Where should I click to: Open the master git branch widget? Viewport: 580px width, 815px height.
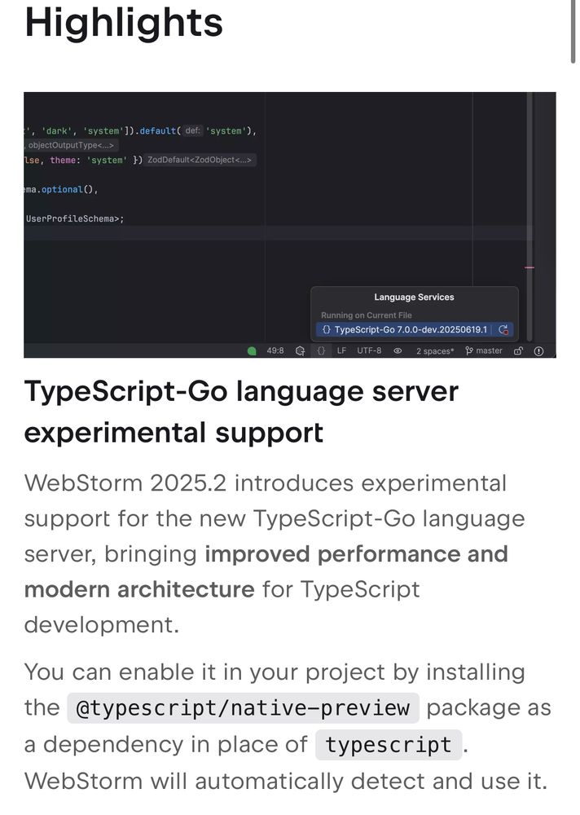[x=484, y=350]
